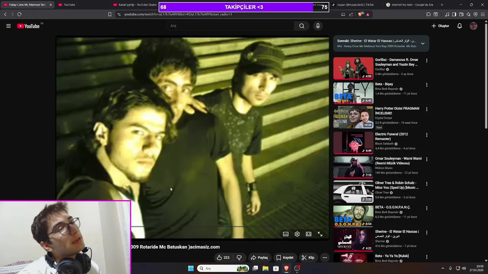Expand the Sonraki mix playlist panel
488x274 pixels.
(422, 43)
